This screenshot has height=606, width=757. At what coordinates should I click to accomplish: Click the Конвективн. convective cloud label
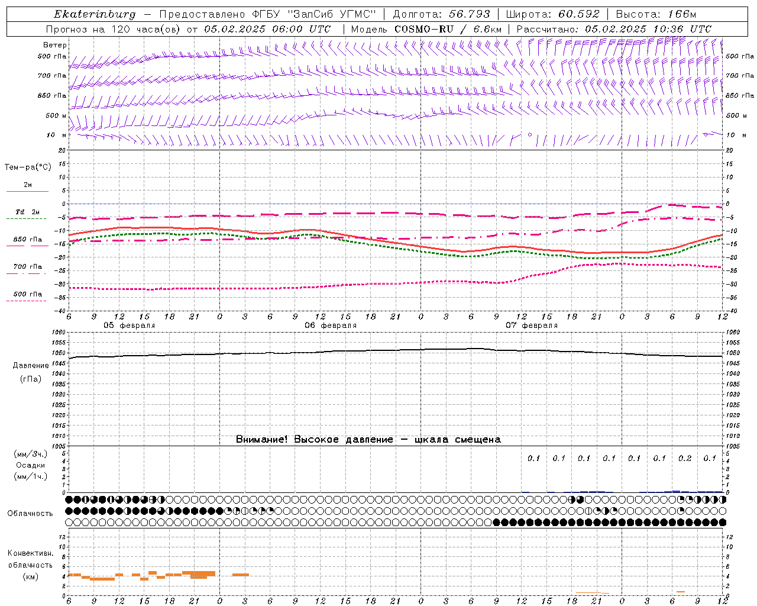tap(30, 553)
